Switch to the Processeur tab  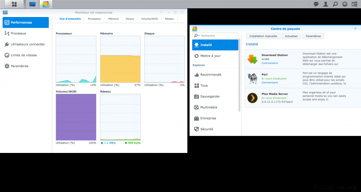coord(94,19)
